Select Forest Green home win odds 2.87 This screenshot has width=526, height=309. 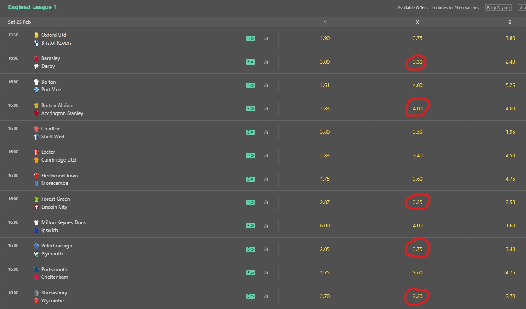click(x=325, y=202)
